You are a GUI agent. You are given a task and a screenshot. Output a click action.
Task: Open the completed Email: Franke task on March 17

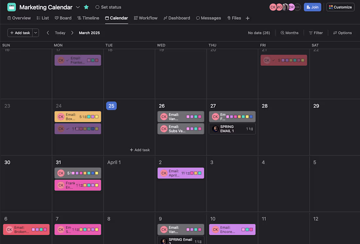click(x=78, y=60)
